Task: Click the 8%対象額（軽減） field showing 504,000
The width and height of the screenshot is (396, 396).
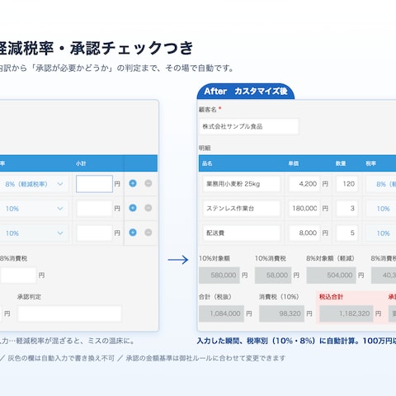Action: (332, 276)
